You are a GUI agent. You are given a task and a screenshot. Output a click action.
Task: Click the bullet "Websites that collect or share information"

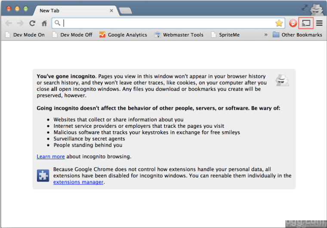pyautogui.click(x=118, y=120)
